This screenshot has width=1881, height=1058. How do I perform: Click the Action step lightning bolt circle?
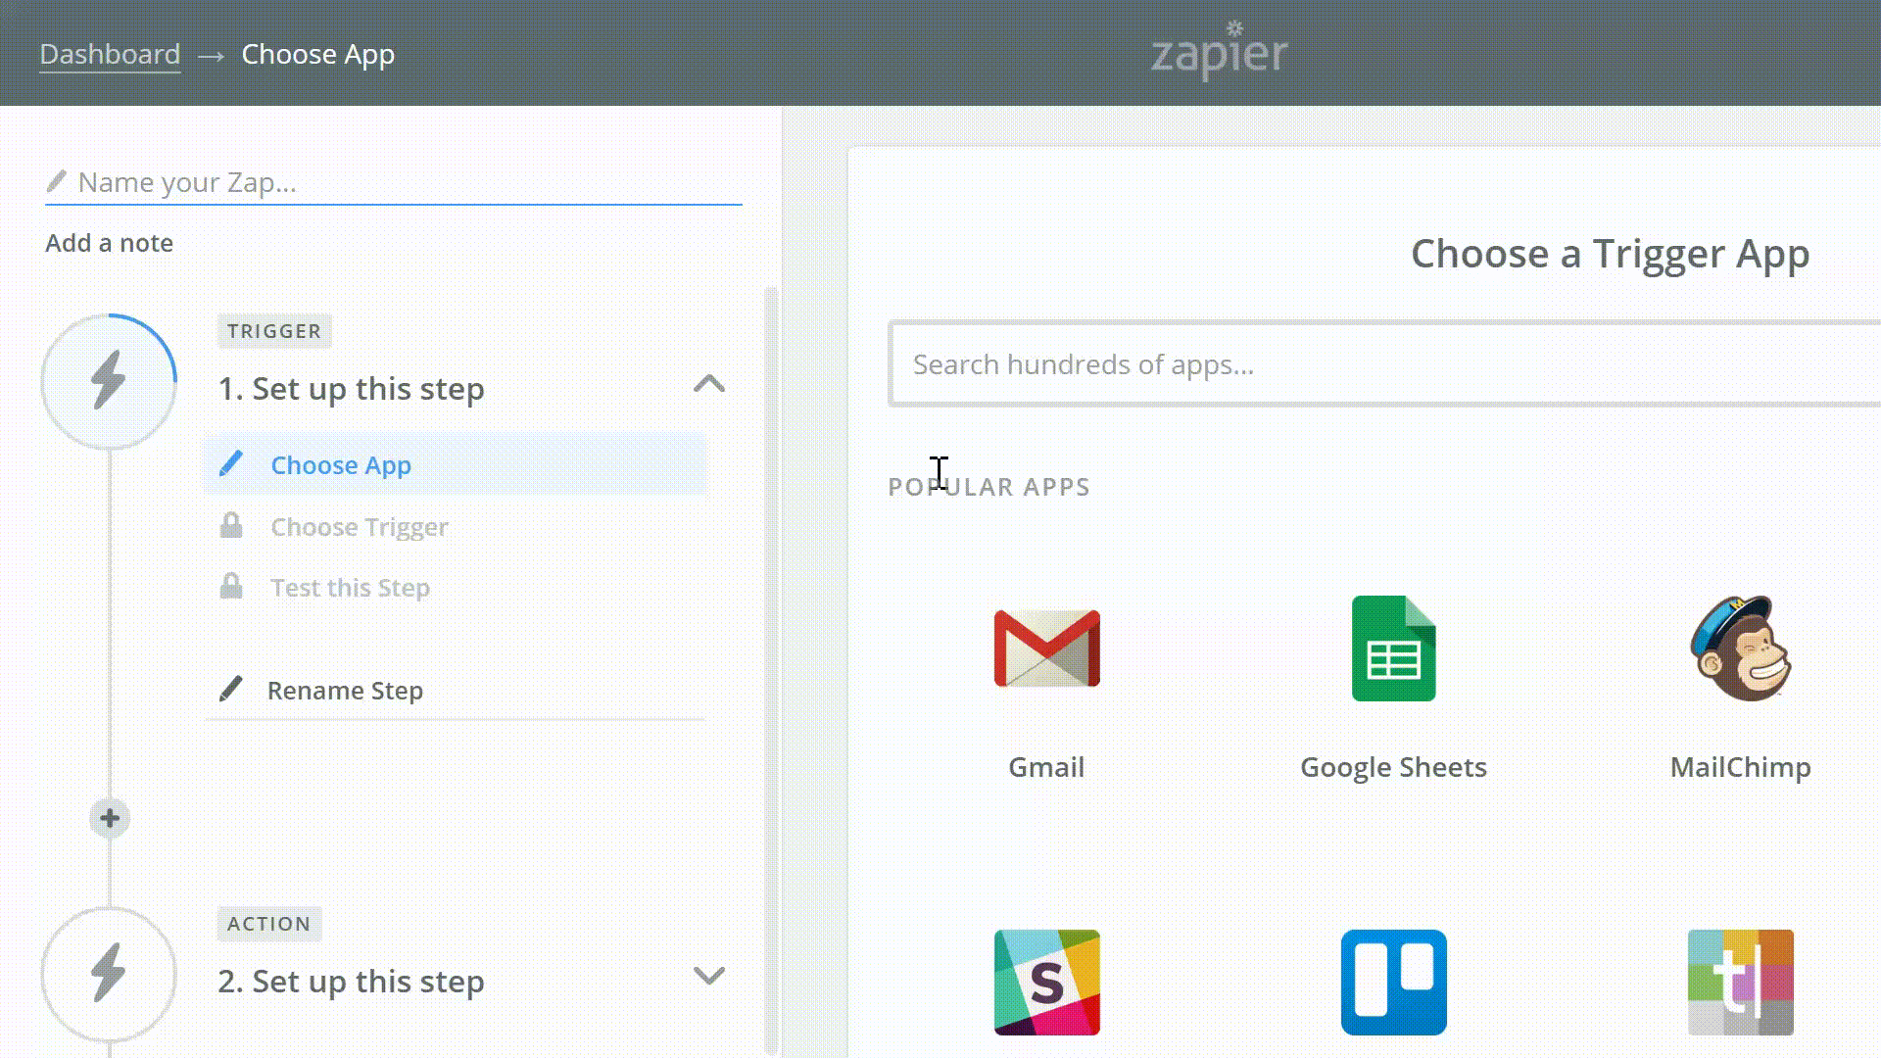[x=109, y=974]
